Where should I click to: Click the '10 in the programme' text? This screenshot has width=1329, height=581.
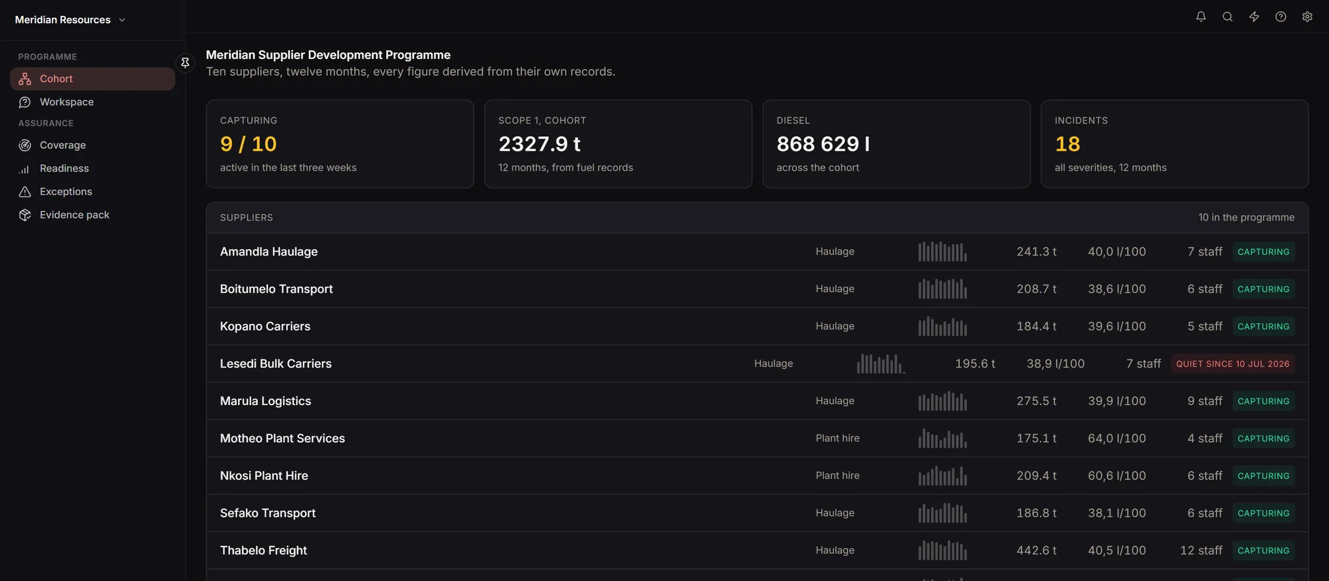(1246, 217)
